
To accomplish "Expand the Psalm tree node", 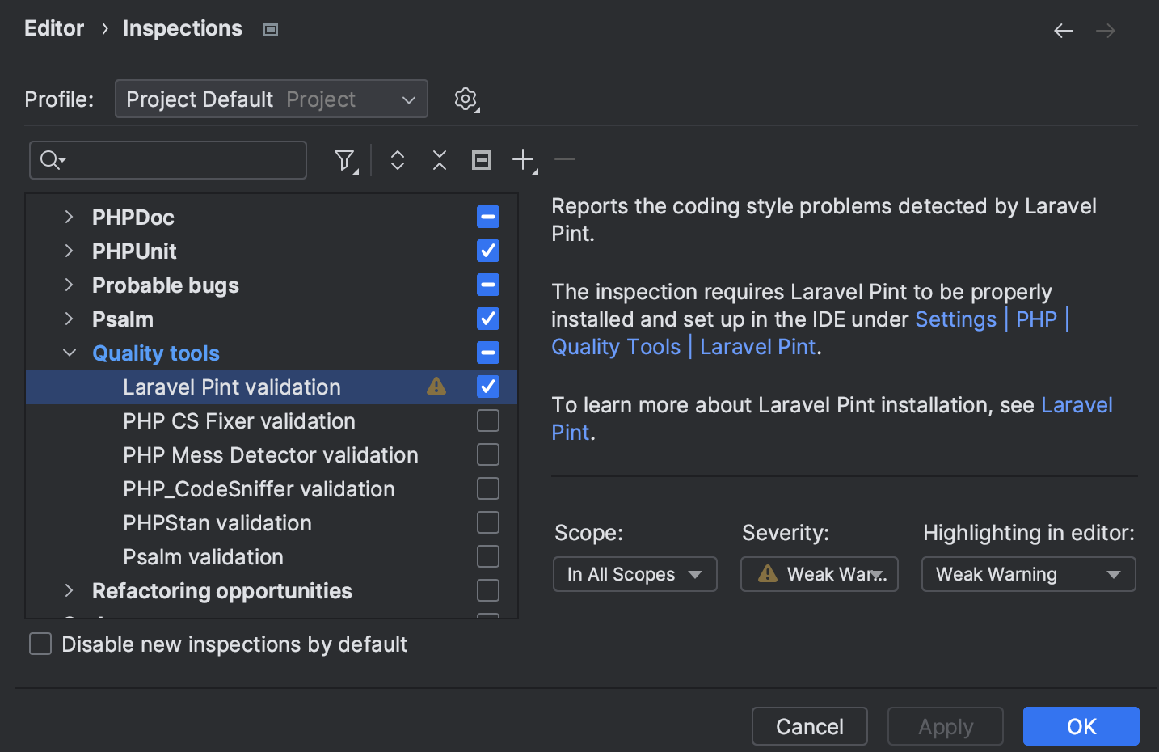I will click(x=70, y=319).
